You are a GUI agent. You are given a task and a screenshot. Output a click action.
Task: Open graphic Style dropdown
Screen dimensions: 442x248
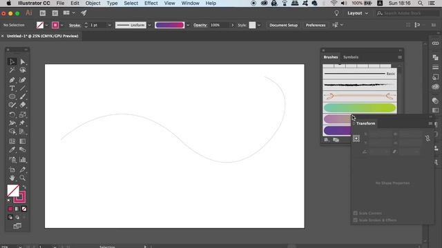[259, 25]
